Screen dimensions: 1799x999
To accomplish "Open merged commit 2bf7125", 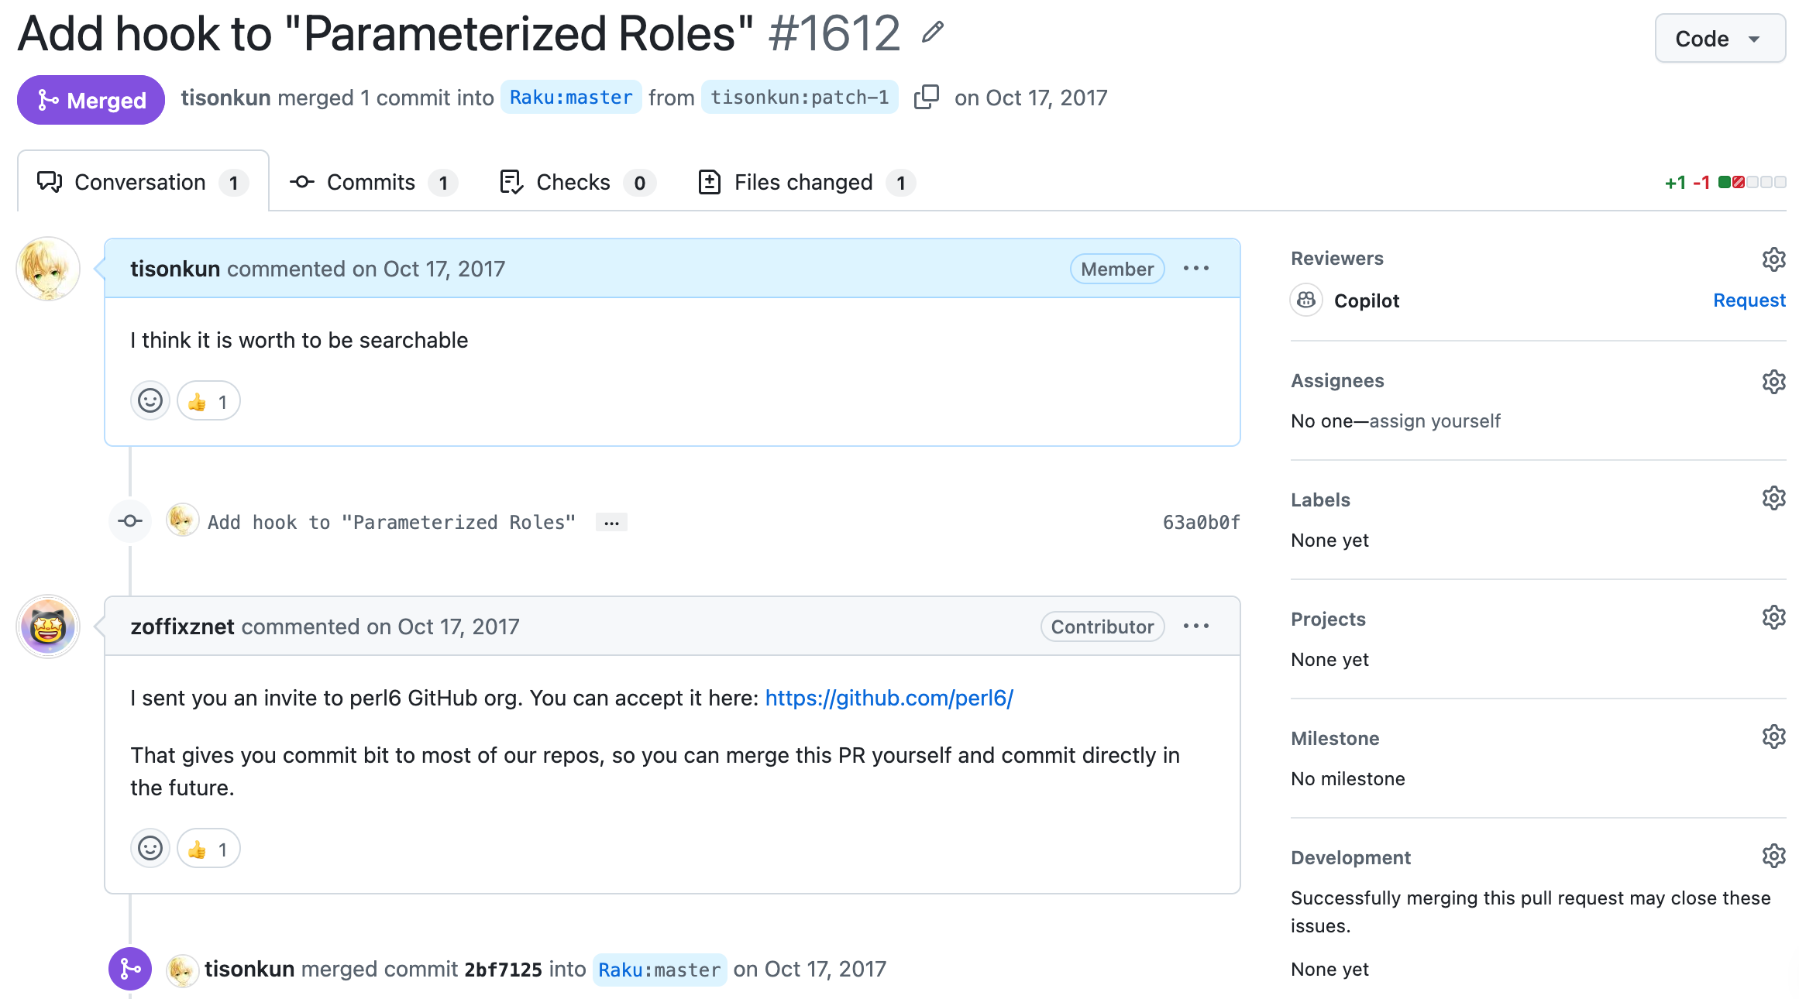I will (x=503, y=970).
